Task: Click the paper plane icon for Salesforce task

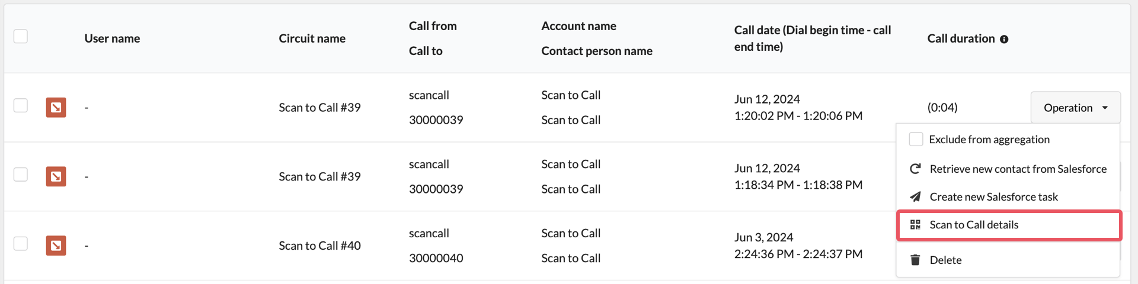Action: pyautogui.click(x=915, y=196)
